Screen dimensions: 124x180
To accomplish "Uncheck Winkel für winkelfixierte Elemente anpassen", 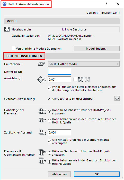I will tap(49, 89).
